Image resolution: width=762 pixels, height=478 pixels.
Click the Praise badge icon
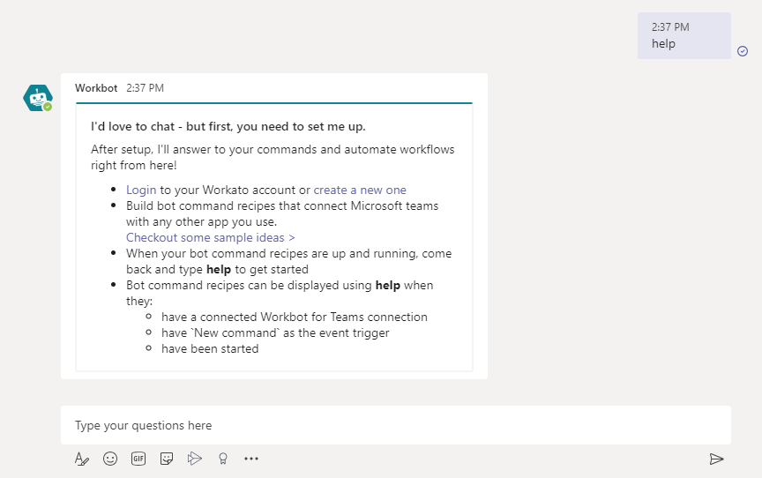(x=223, y=459)
